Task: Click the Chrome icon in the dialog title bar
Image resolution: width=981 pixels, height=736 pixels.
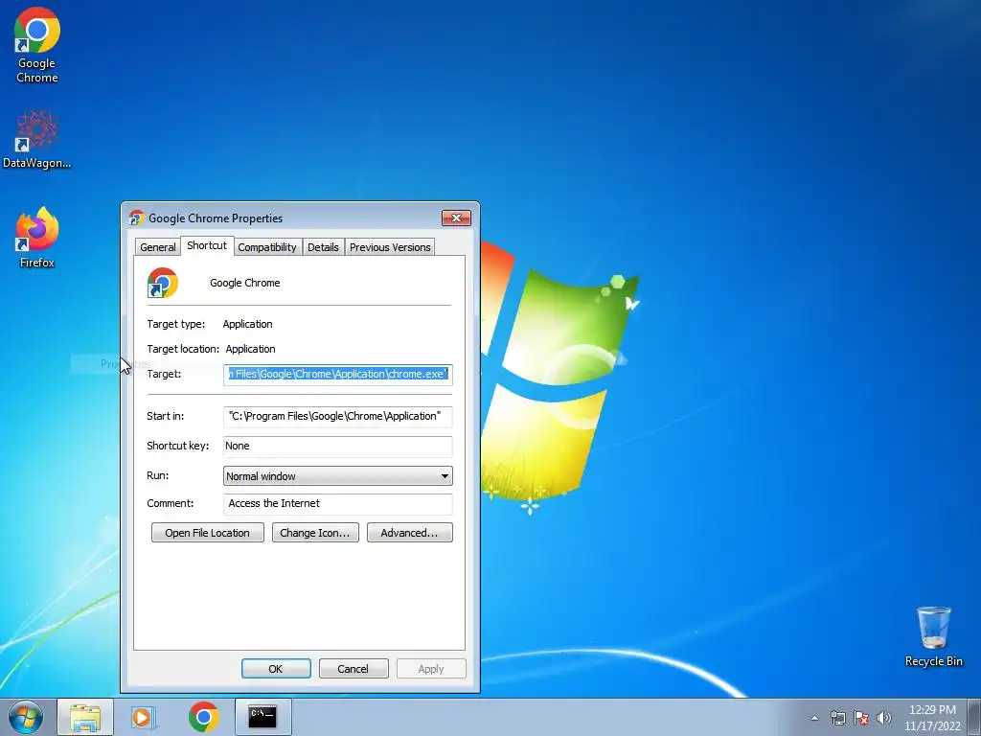Action: [136, 218]
